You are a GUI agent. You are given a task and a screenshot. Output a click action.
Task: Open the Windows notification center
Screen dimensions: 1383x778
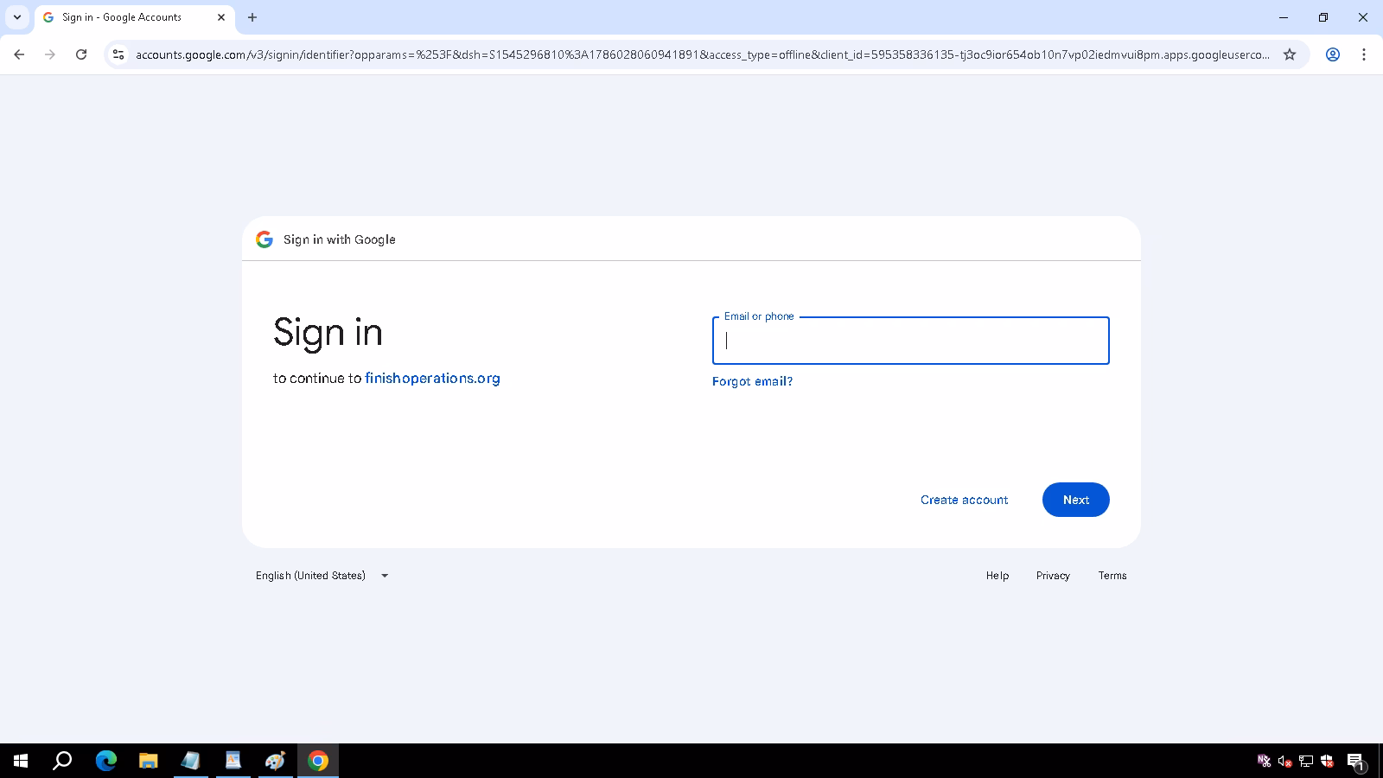coord(1355,762)
